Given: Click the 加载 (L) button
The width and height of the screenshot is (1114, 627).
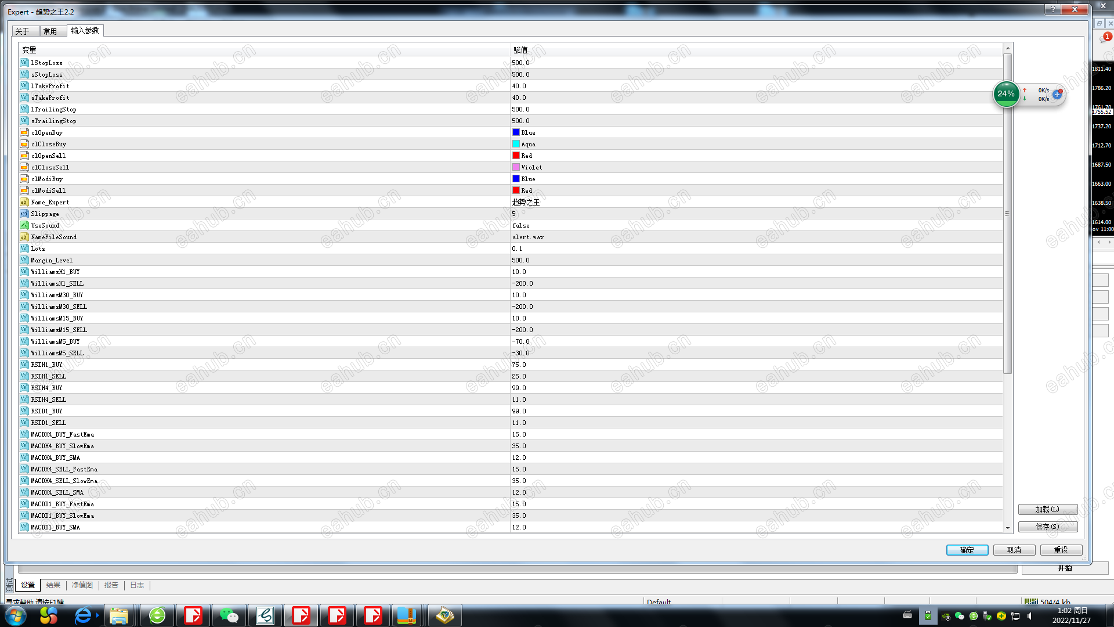Looking at the screenshot, I should [1047, 509].
